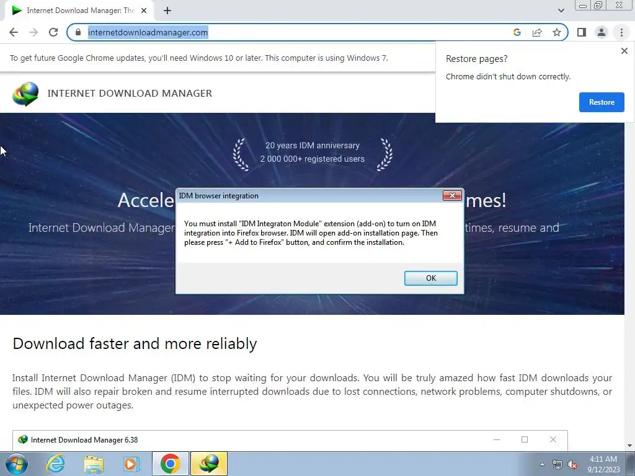This screenshot has height=476, width=635.
Task: Click '20 years IDM anniversary' text
Action: [x=313, y=145]
